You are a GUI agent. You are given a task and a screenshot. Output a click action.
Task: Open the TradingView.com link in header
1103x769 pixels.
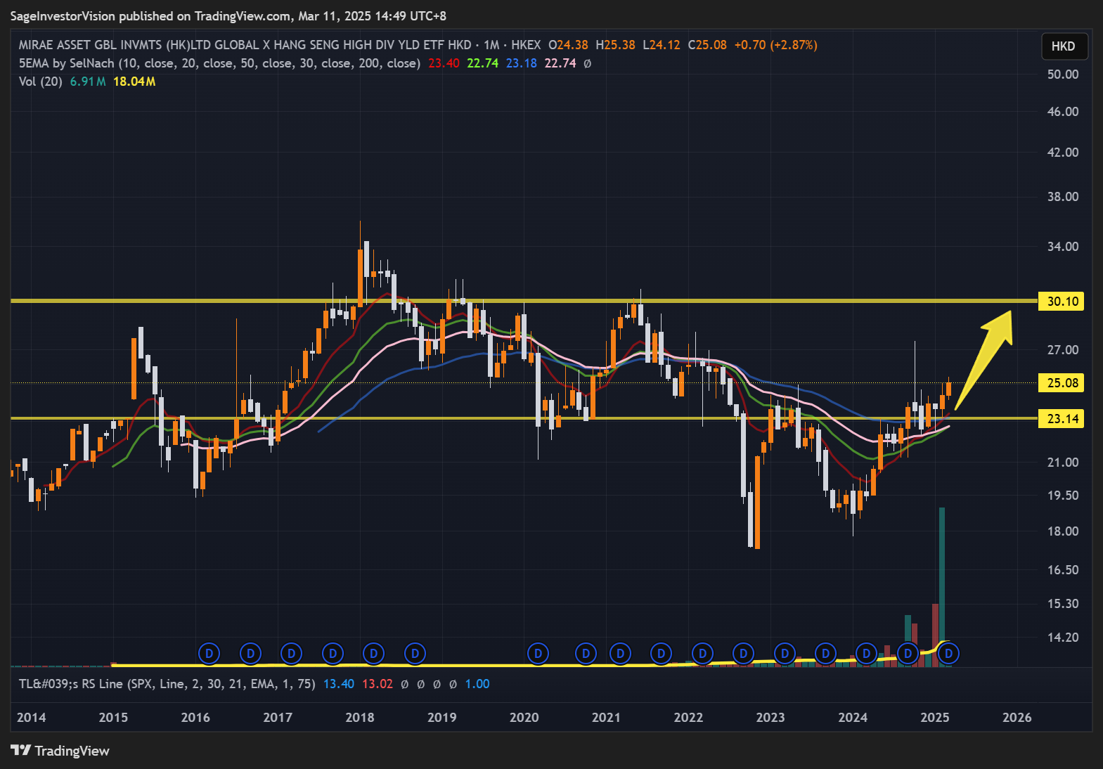pos(243,16)
